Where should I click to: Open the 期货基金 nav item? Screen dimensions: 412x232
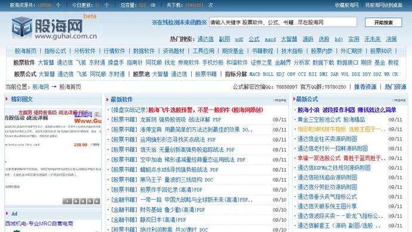click(x=233, y=51)
